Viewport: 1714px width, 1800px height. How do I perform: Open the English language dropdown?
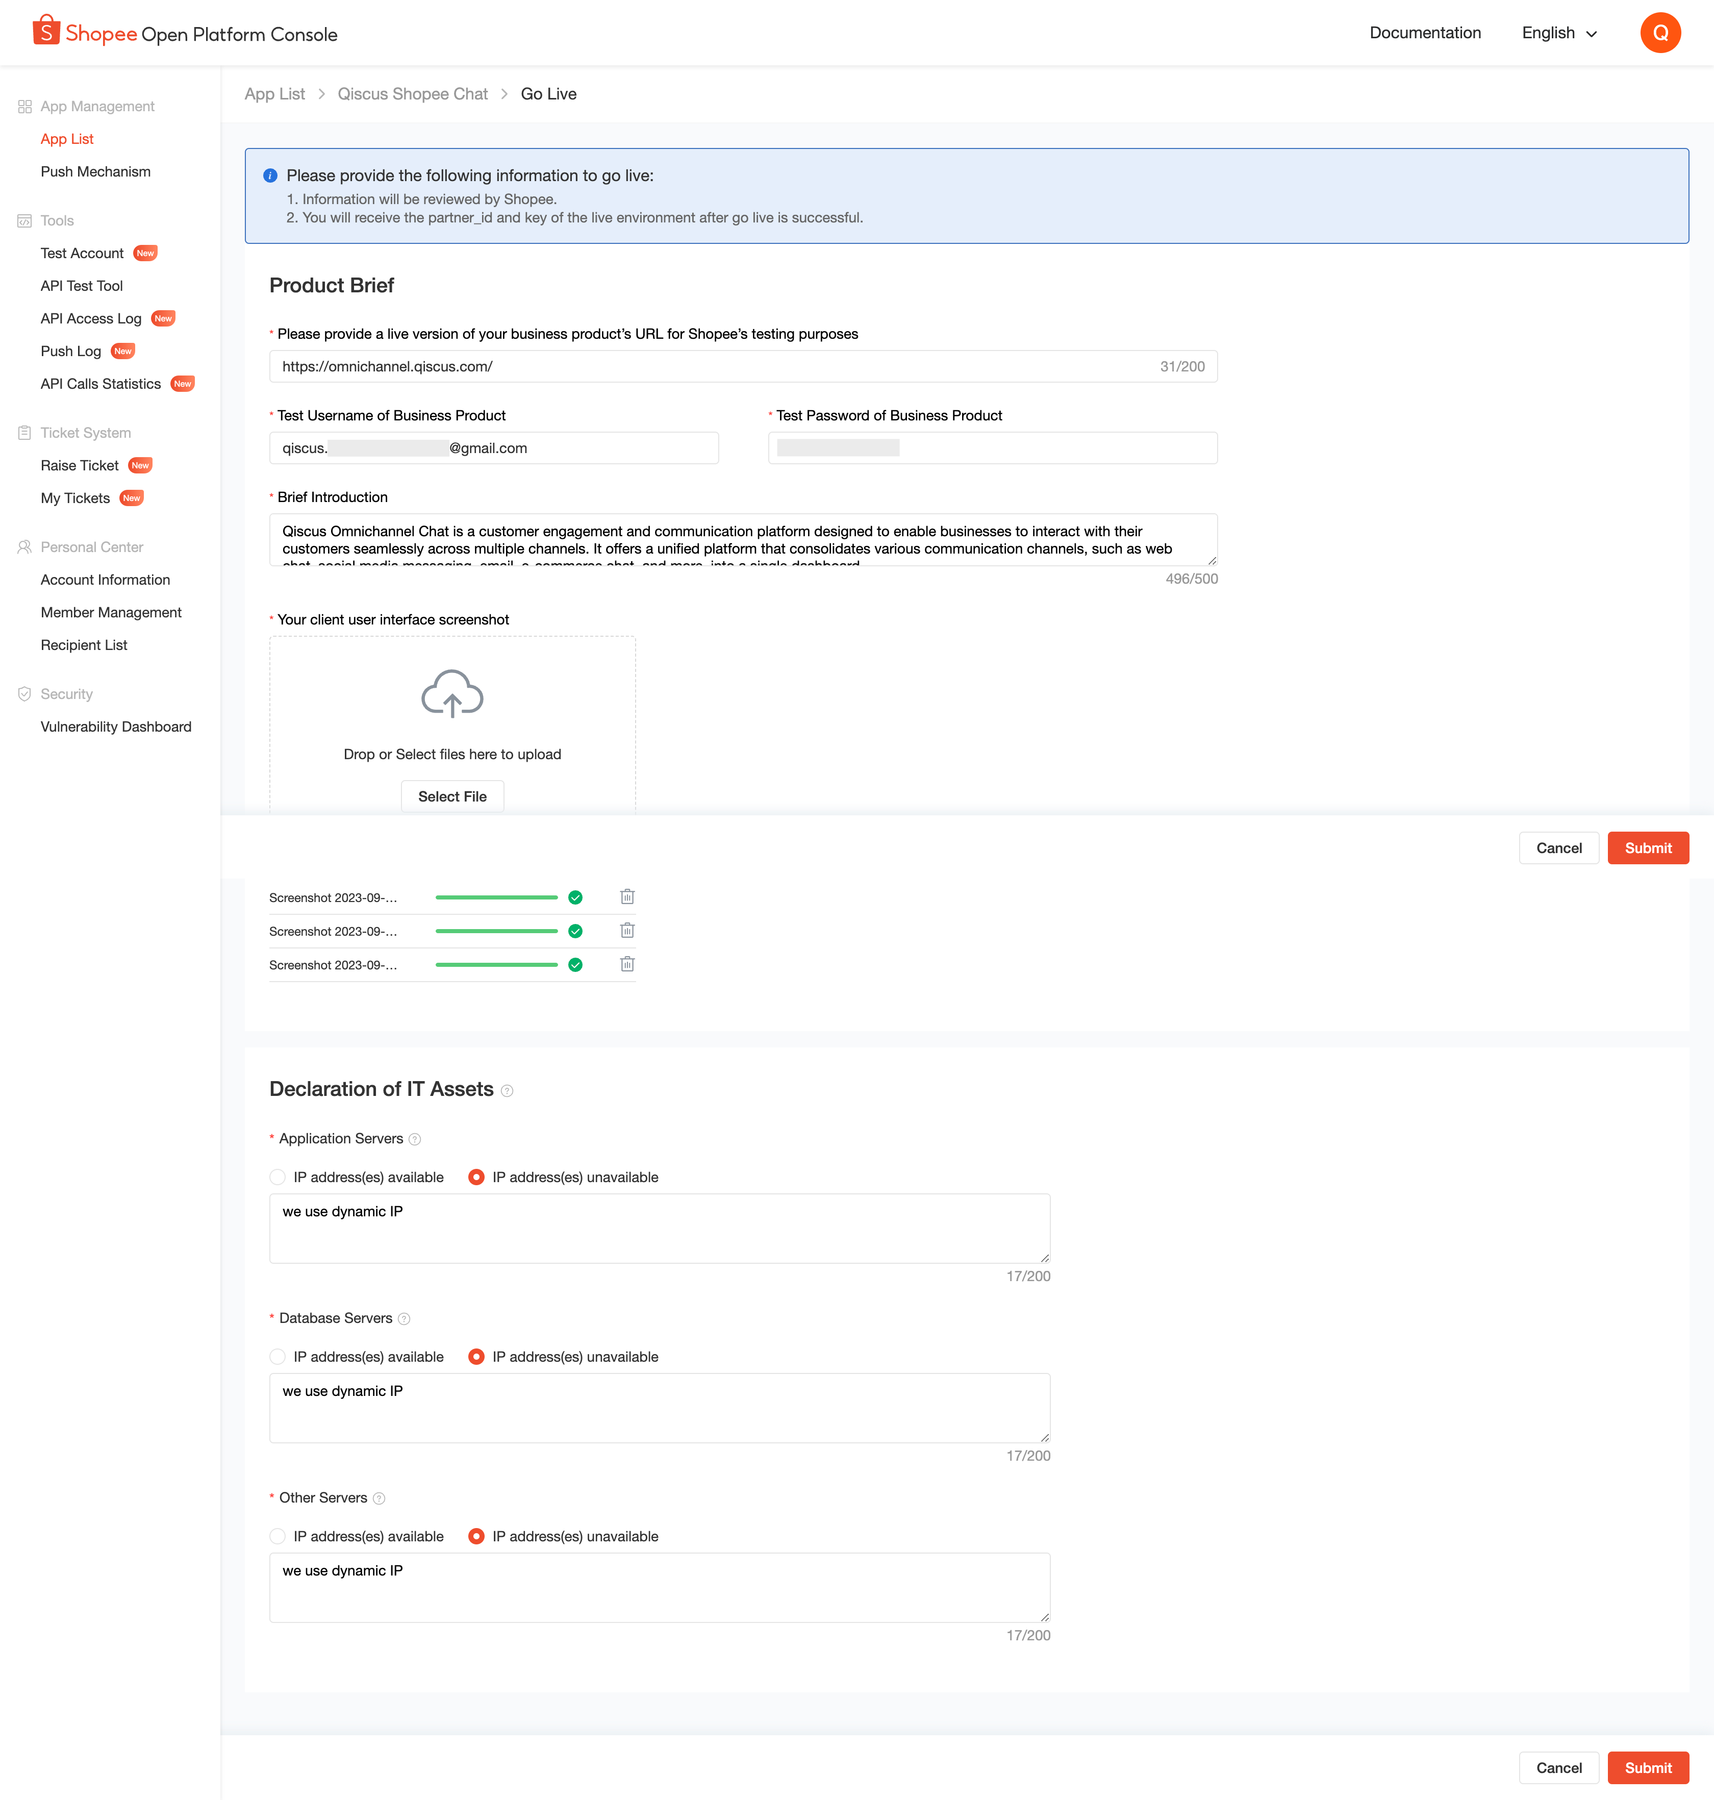(x=1559, y=33)
